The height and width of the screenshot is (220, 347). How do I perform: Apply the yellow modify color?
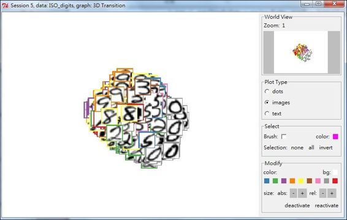[301, 181]
